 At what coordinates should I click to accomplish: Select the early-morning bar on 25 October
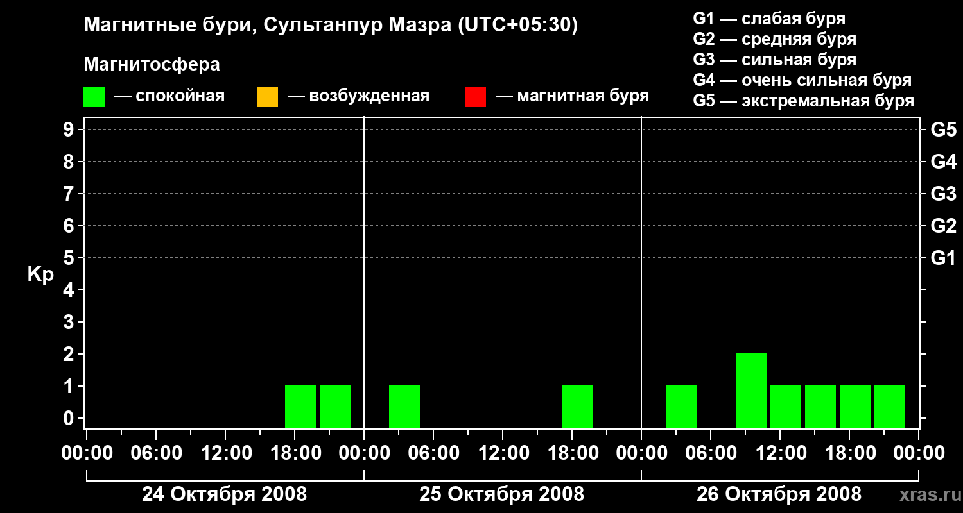(404, 407)
